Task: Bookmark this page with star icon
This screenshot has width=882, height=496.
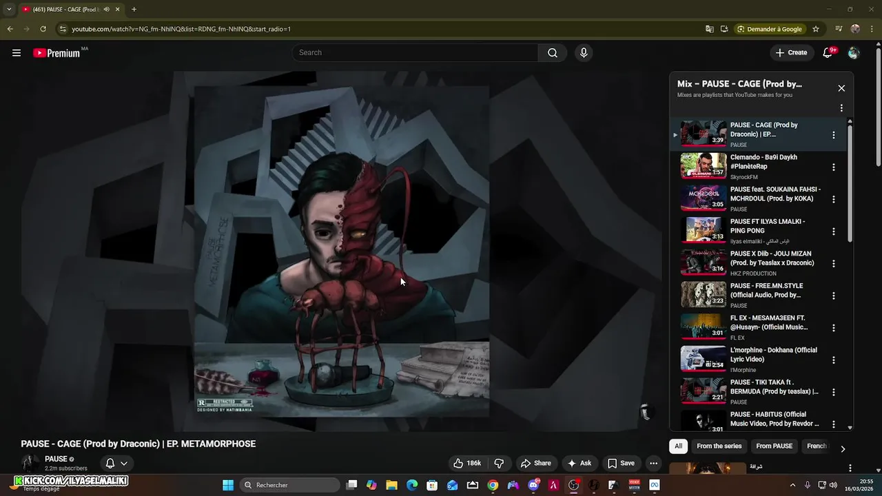Action: 816,29
